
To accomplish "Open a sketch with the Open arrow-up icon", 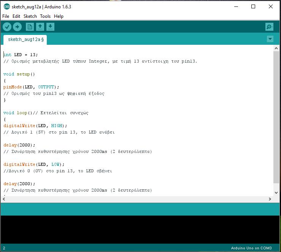I will (40, 27).
